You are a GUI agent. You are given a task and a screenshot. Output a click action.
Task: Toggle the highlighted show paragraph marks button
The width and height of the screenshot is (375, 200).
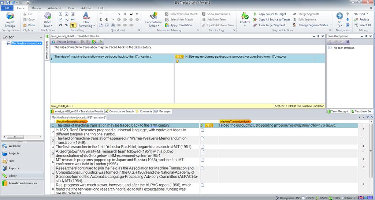coord(73,25)
